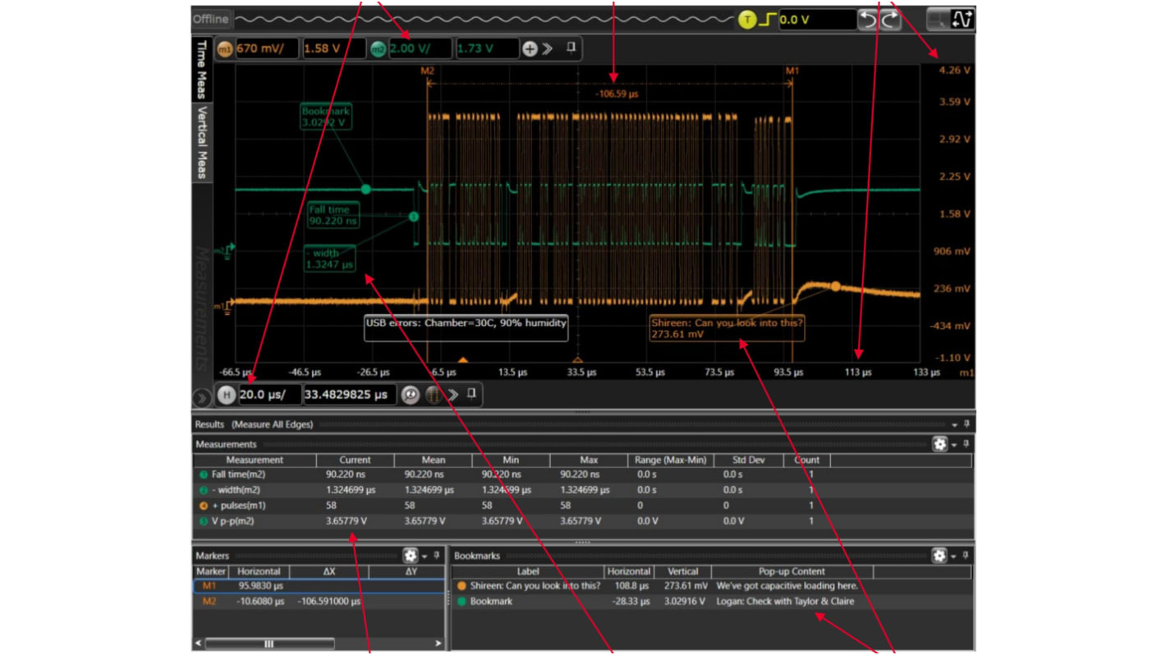This screenshot has height=655, width=1166.
Task: Edit m2 offset field 1.73 V
Action: click(x=488, y=49)
